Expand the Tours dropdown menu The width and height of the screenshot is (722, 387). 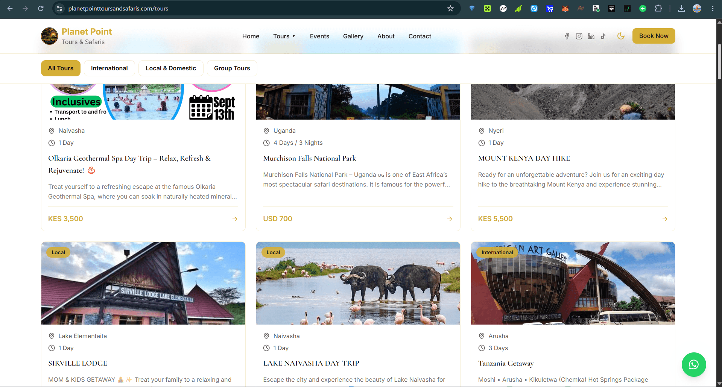tap(284, 36)
